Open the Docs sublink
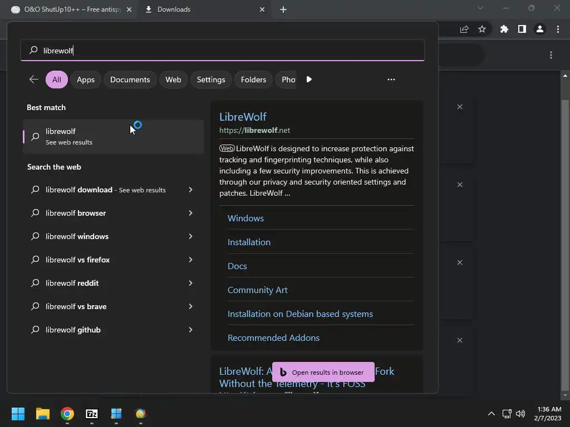The image size is (570, 427). 237,266
